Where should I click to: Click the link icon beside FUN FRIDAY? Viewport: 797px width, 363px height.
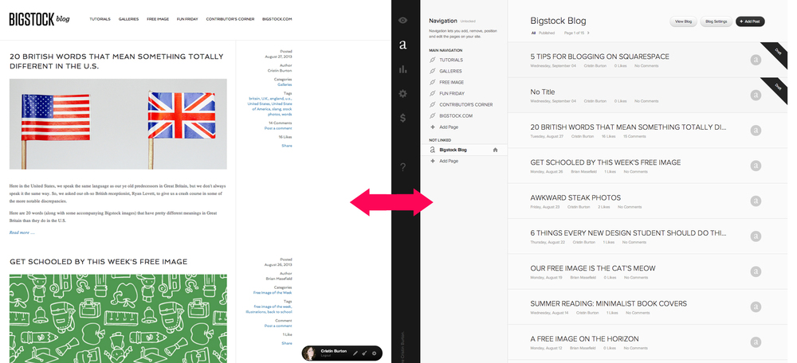point(433,93)
